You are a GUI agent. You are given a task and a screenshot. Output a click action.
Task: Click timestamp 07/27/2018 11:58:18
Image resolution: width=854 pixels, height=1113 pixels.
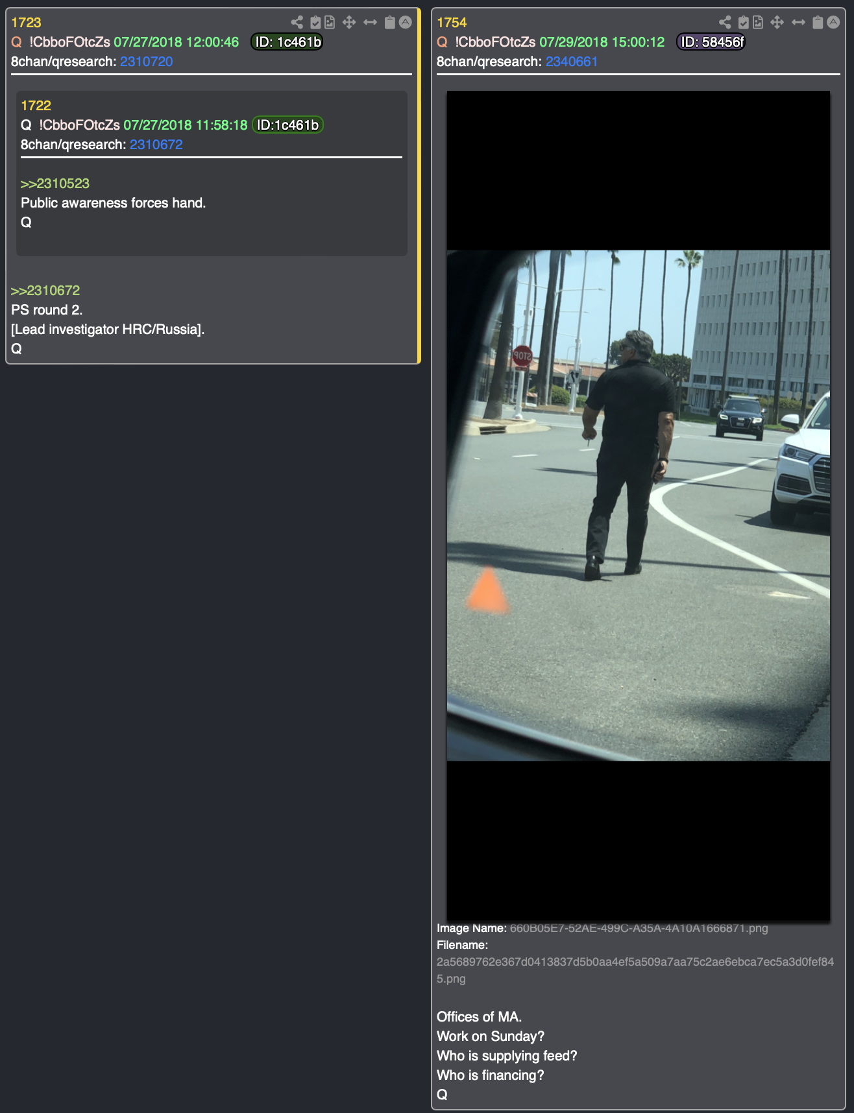tap(186, 125)
